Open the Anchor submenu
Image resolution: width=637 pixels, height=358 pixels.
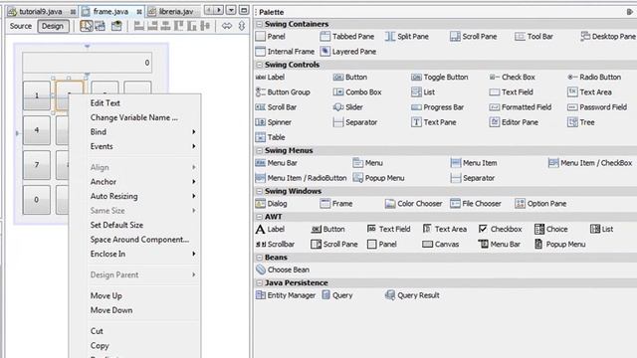click(143, 182)
